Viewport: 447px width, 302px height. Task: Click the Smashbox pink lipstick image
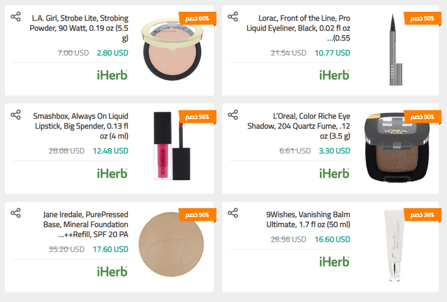(162, 145)
